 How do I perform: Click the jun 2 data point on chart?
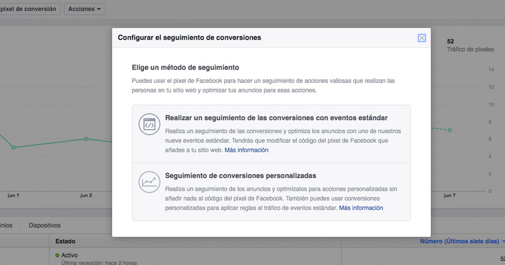coord(86,139)
